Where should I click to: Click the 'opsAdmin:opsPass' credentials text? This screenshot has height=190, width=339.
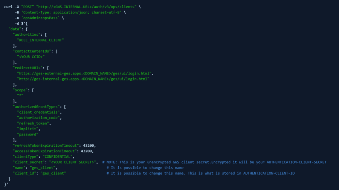pos(40,18)
